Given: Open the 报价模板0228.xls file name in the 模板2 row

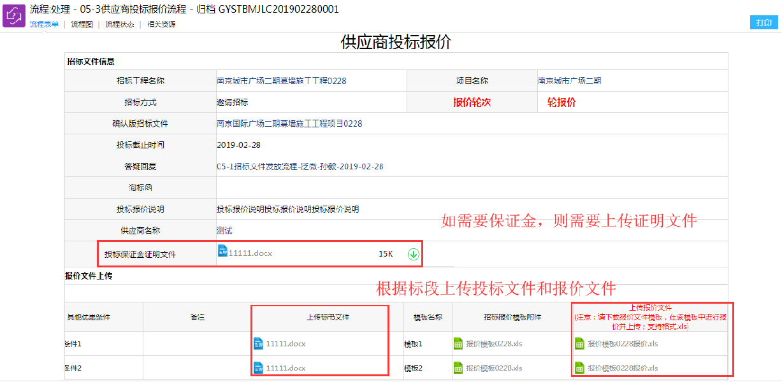Looking at the screenshot, I should [x=494, y=368].
